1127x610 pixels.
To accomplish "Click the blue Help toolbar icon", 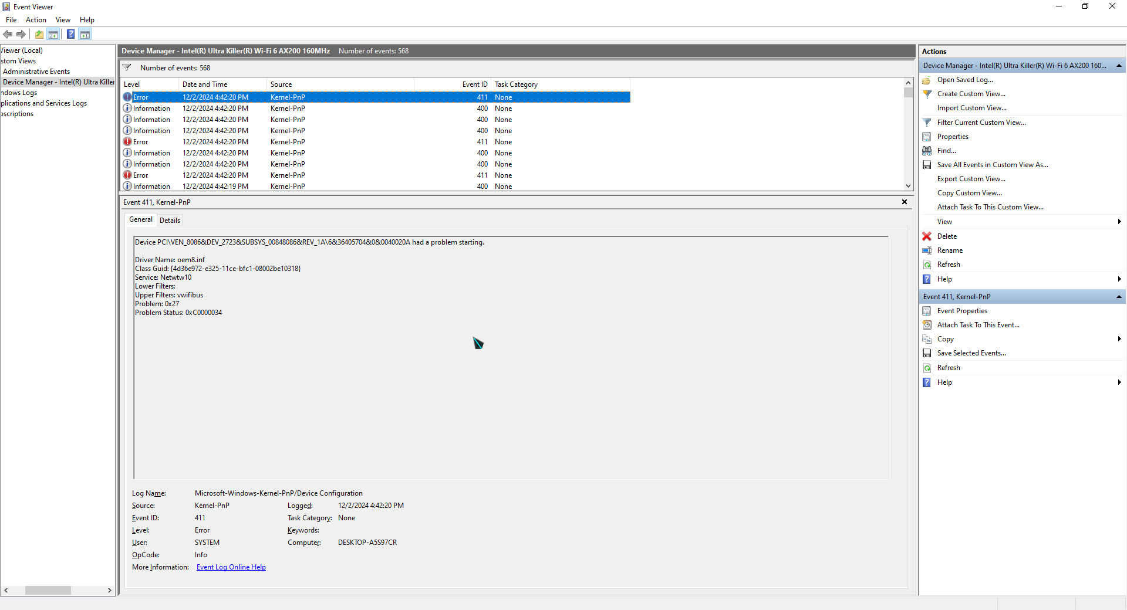I will click(70, 35).
